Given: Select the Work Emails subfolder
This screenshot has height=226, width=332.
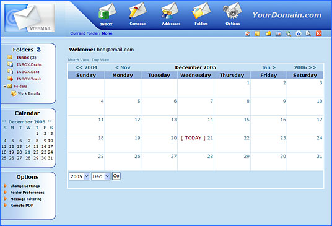Looking at the screenshot, I should click(28, 93).
